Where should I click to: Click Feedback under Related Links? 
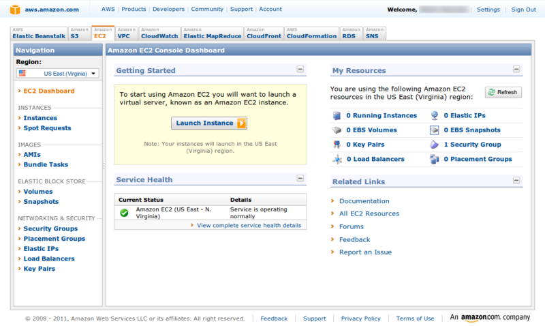354,239
